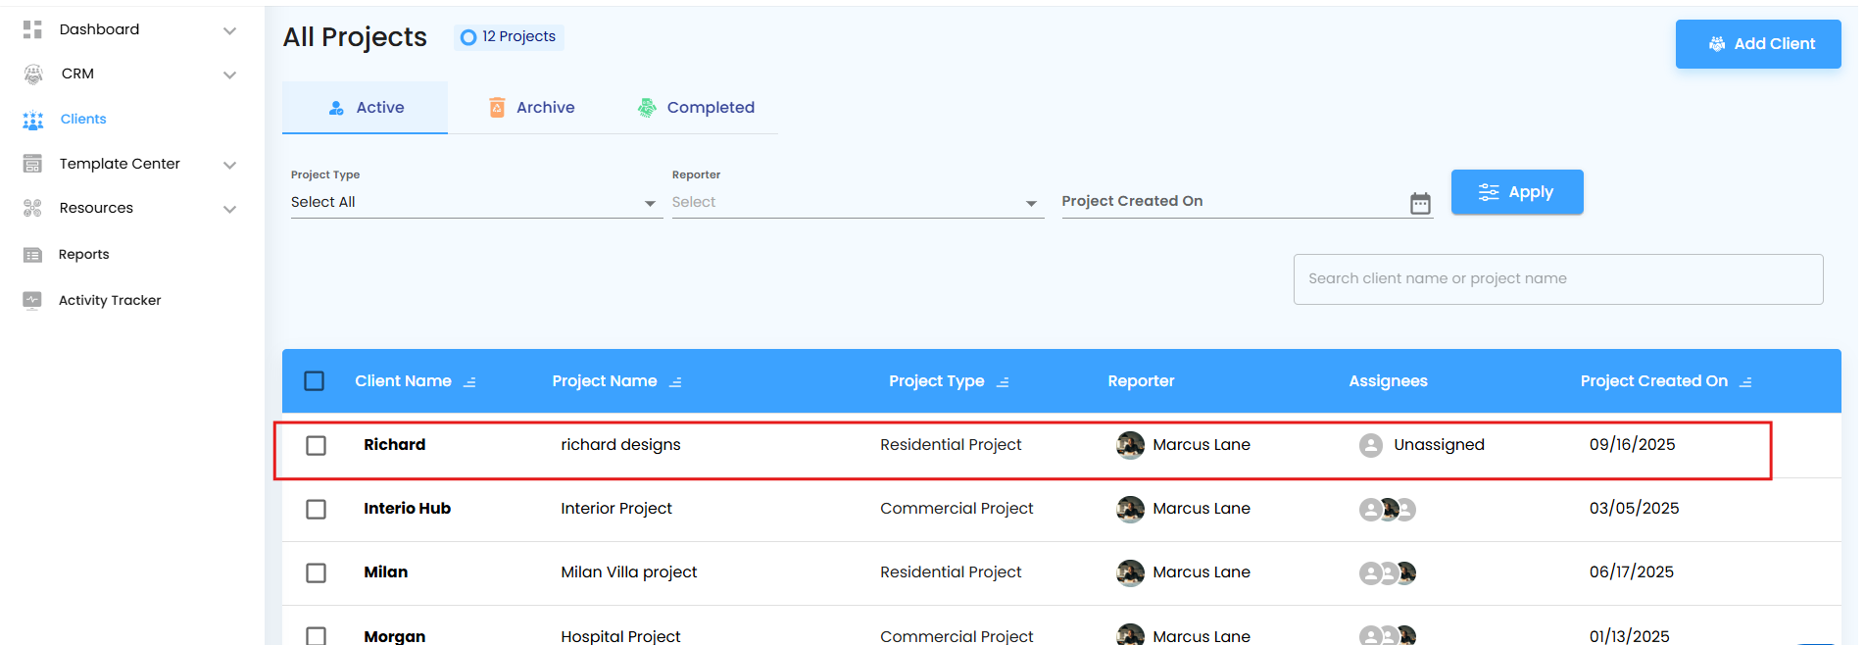The image size is (1865, 645).
Task: Expand the Dashboard menu chevron
Action: pos(229,30)
